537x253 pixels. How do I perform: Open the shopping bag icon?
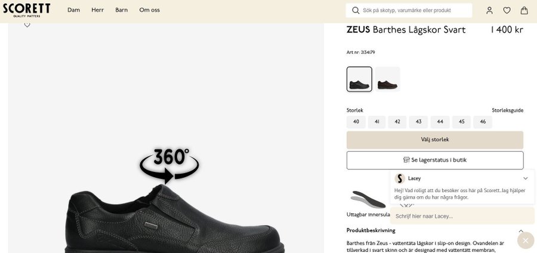click(x=524, y=10)
